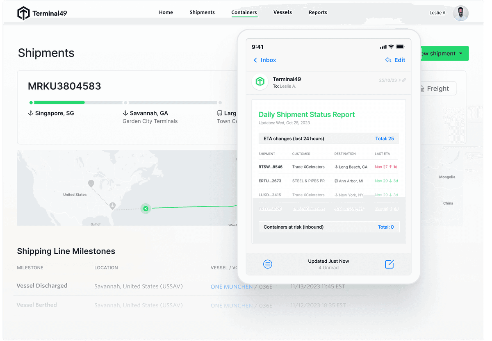Select shipment RTSW...8546 in the report

coord(271,167)
